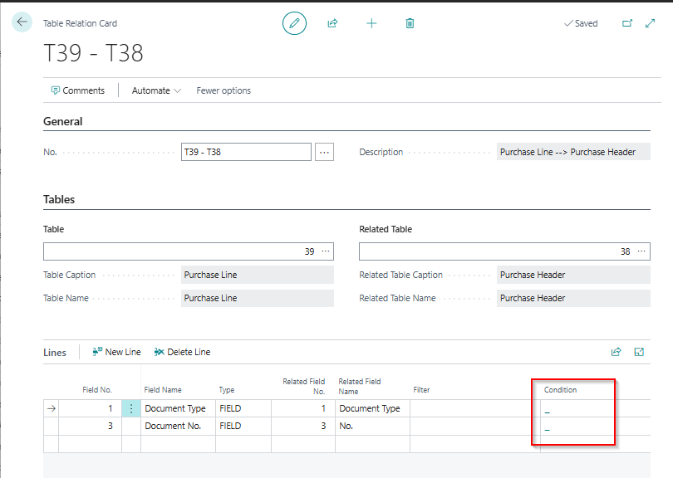
Task: Click Delete Line button
Action: pos(182,352)
